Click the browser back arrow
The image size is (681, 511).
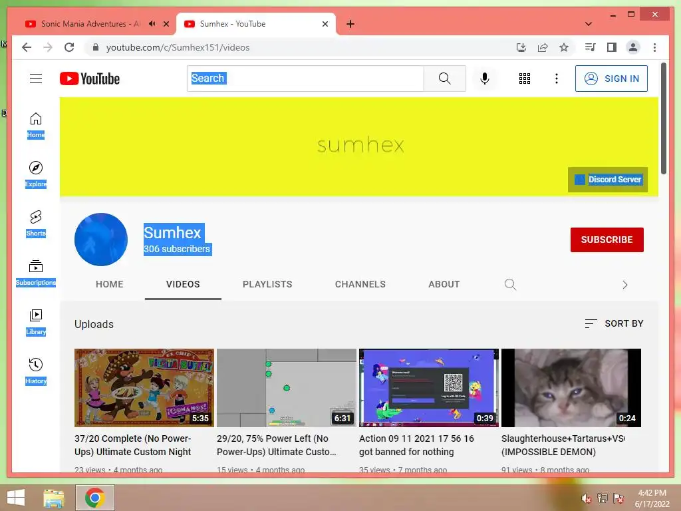click(27, 47)
